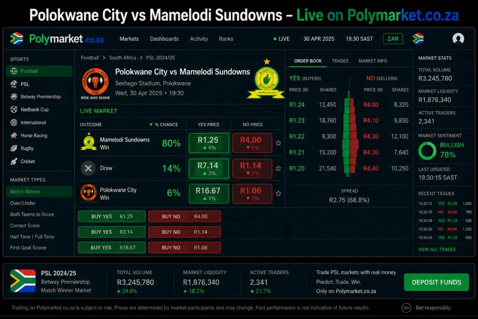Click the Polokwane City crest in match header
The image size is (478, 319).
tap(95, 84)
